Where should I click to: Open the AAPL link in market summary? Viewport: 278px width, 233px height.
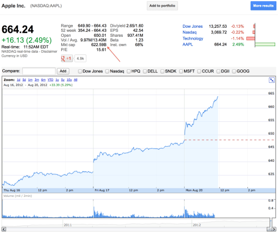point(188,44)
